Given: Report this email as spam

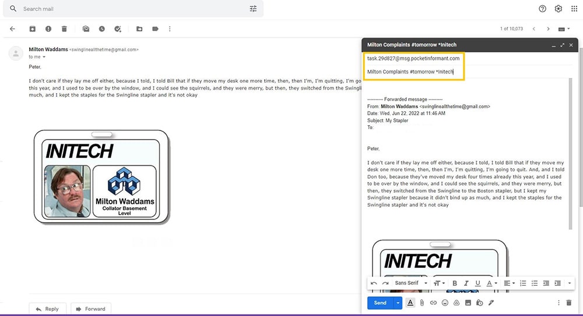Looking at the screenshot, I should (48, 29).
